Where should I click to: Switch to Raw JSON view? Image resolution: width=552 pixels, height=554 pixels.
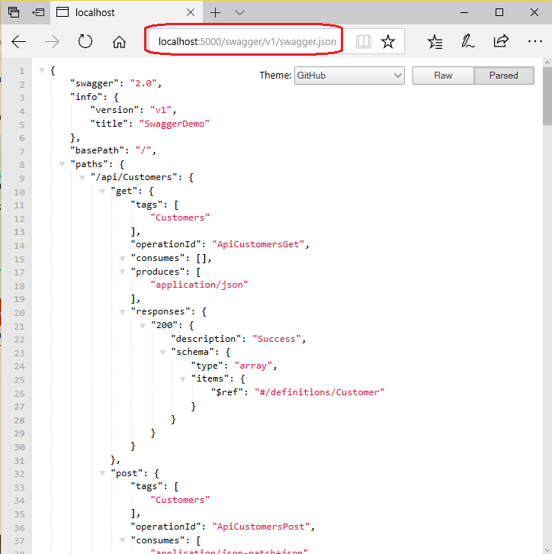443,76
